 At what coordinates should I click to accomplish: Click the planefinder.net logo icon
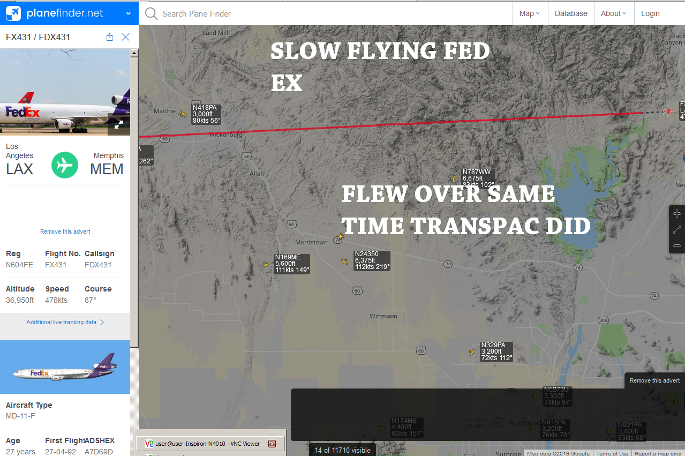click(13, 13)
